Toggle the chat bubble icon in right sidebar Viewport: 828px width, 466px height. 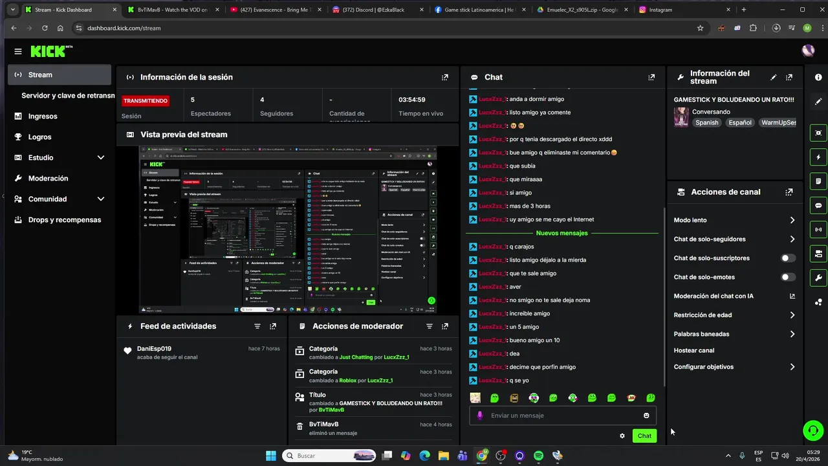tap(818, 206)
